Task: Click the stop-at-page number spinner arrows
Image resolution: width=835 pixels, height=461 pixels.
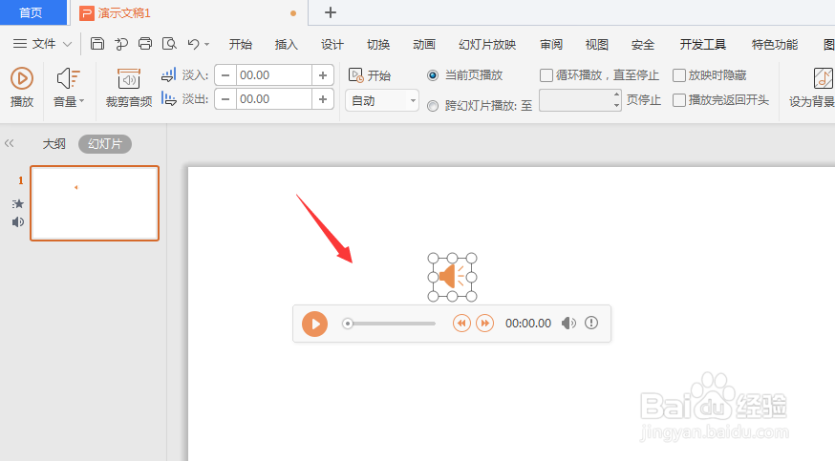Action: (616, 99)
